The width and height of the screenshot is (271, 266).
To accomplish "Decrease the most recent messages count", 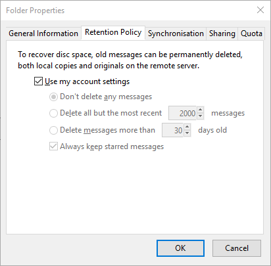I will (x=200, y=116).
